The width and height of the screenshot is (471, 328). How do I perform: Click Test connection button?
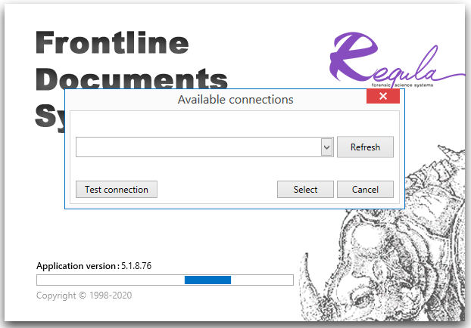tap(117, 189)
